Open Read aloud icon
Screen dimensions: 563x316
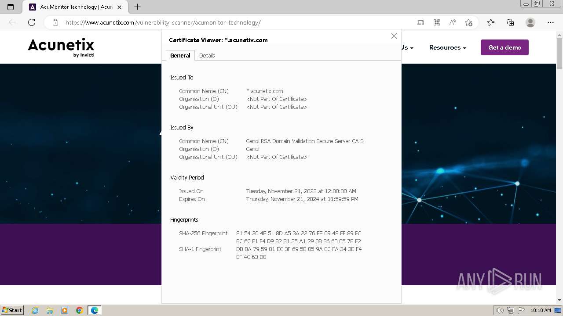coord(452,22)
